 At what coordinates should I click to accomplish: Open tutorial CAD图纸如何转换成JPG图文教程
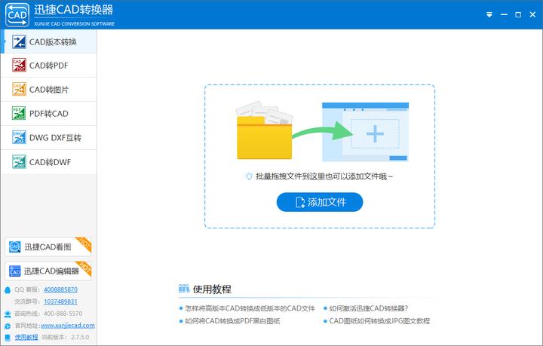click(x=379, y=321)
